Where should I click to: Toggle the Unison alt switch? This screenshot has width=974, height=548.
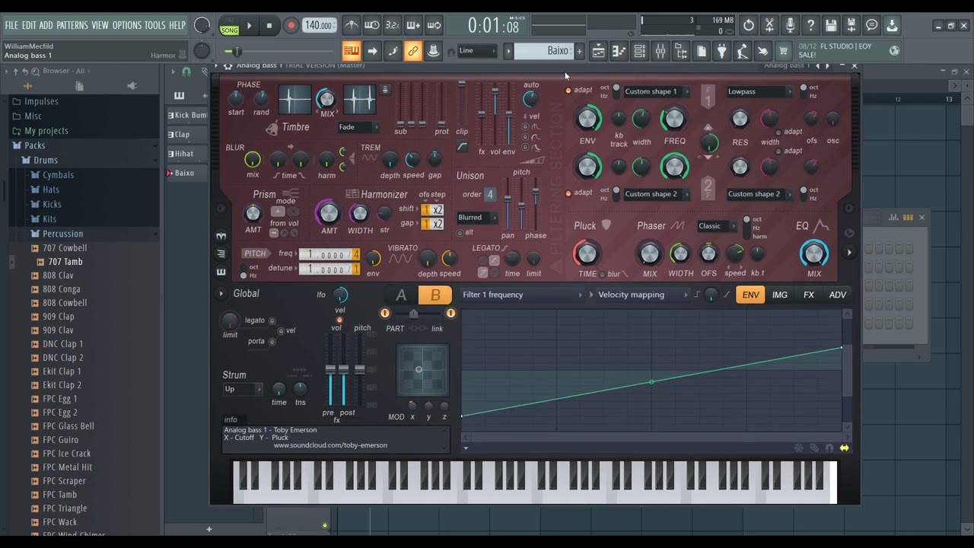(x=460, y=232)
